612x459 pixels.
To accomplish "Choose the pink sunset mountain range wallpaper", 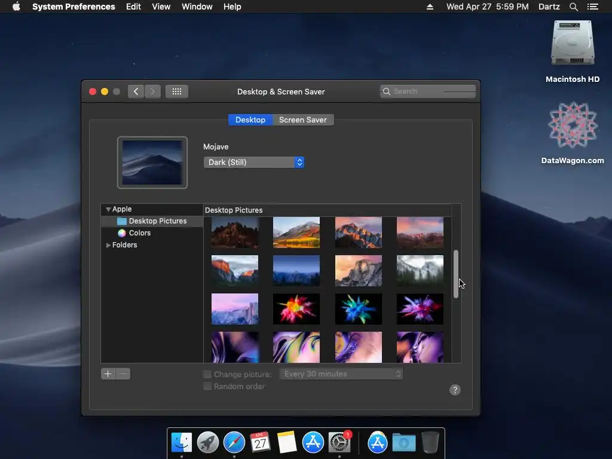I will coord(420,232).
